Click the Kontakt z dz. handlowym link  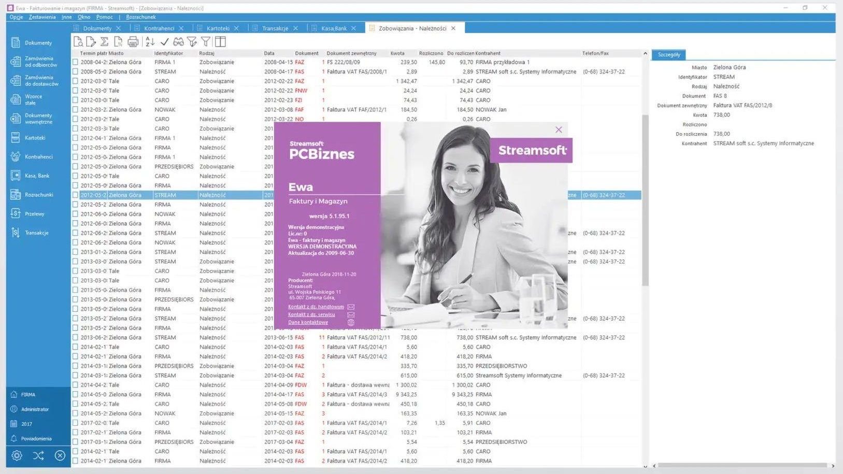[316, 307]
